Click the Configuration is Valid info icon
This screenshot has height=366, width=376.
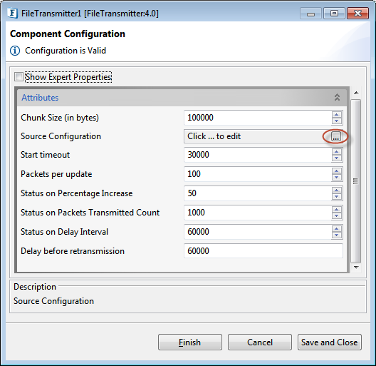click(15, 51)
